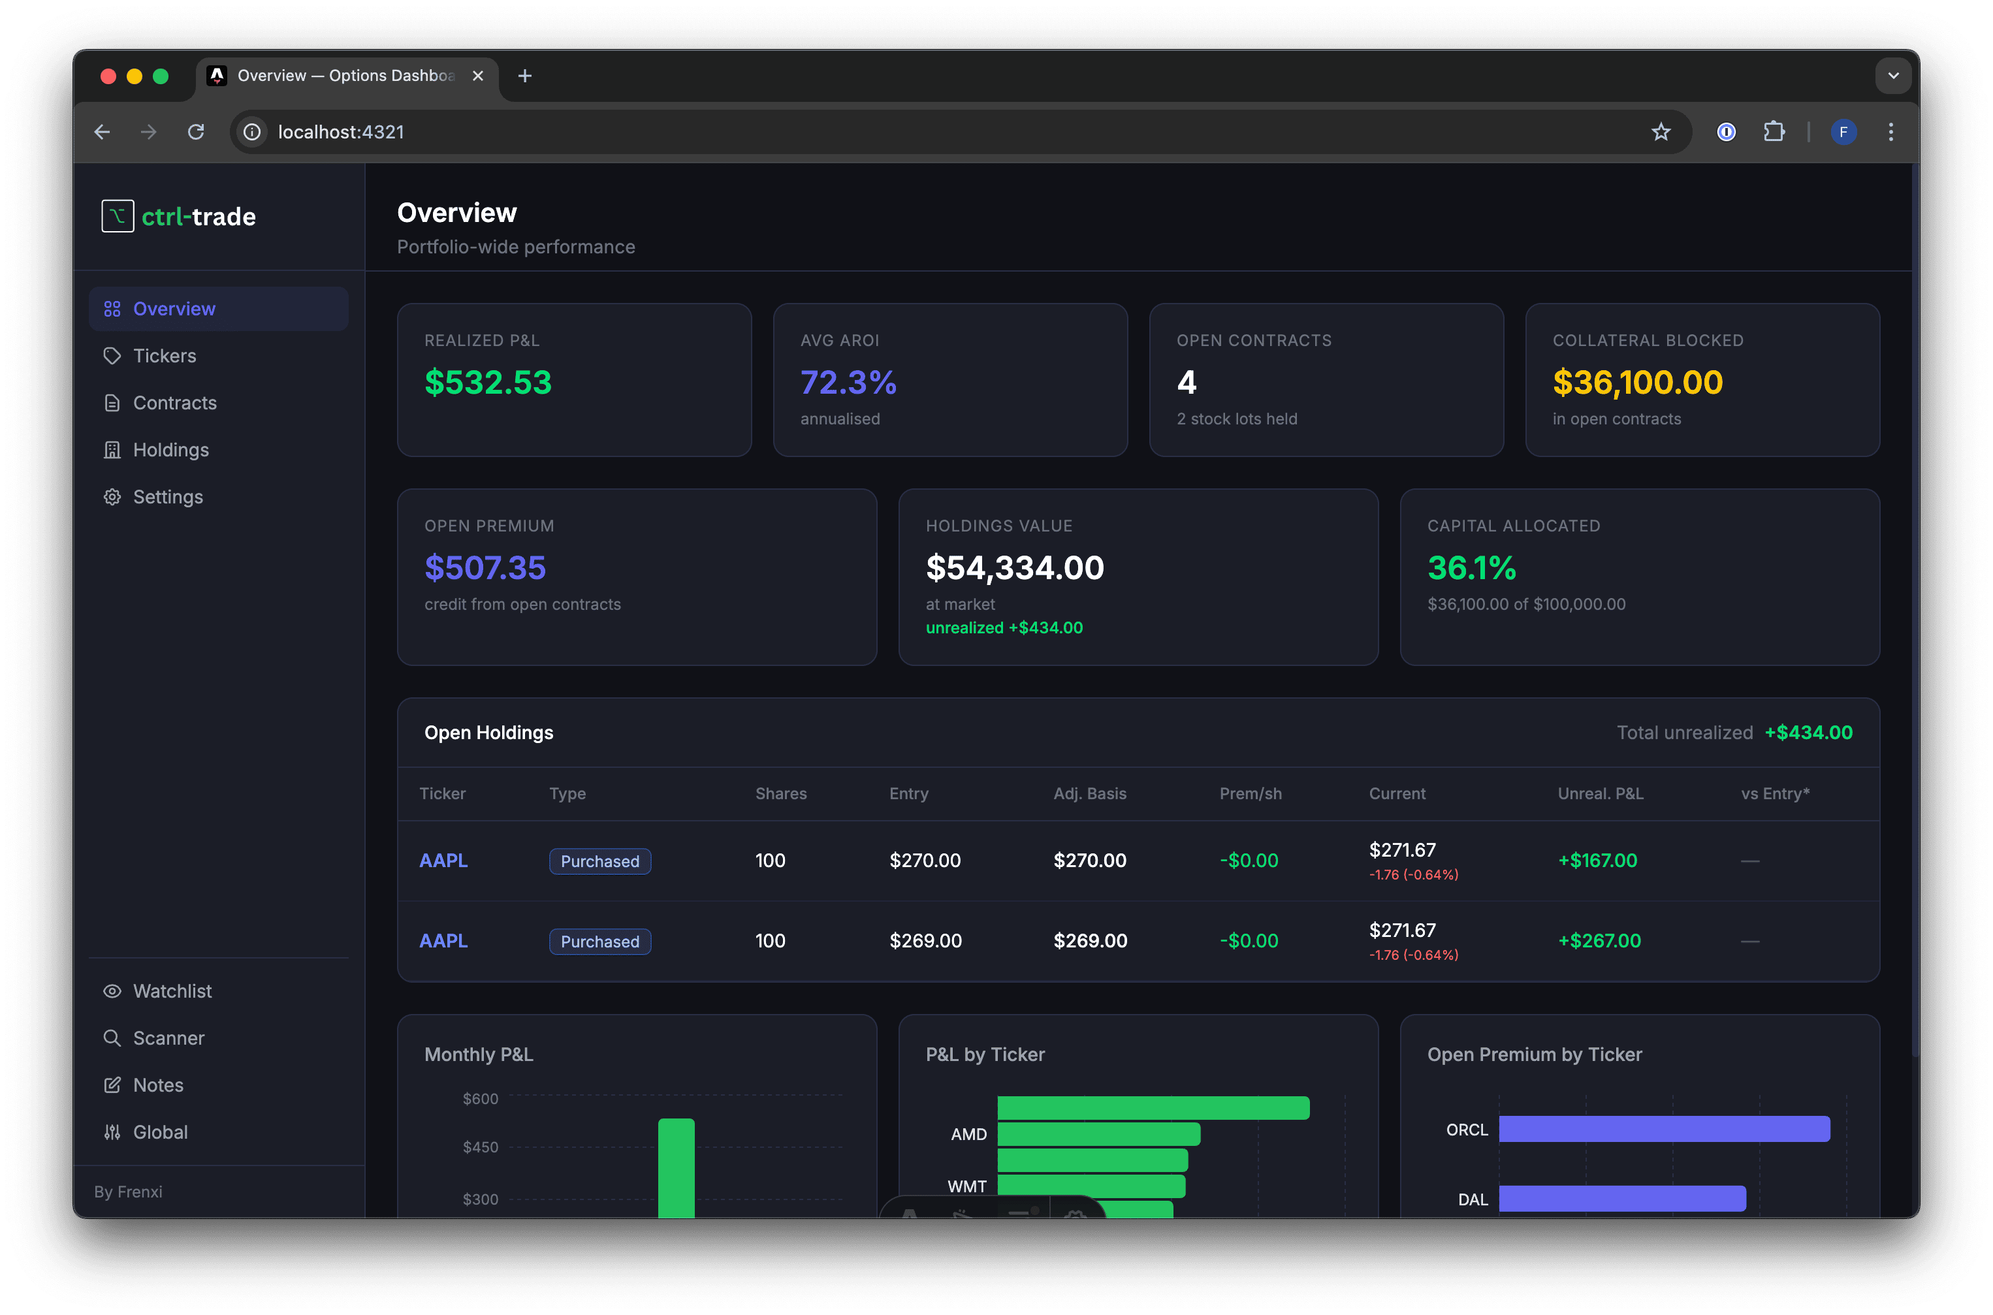This screenshot has height=1315, width=1993.
Task: Reload the page with the refresh icon
Action: (197, 132)
